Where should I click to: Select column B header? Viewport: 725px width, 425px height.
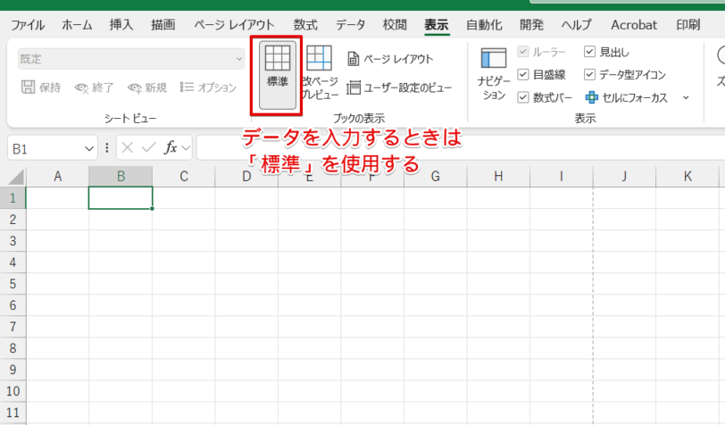coord(121,177)
